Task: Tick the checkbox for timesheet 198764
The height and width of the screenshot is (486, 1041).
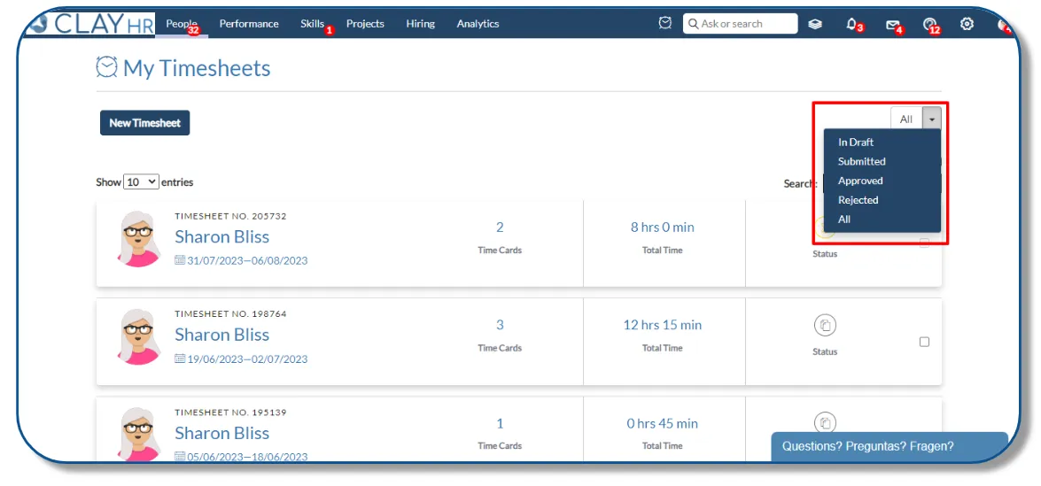Action: tap(924, 342)
